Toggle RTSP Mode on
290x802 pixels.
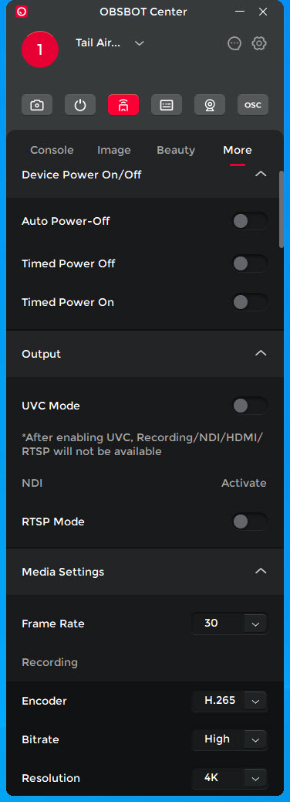[x=250, y=522]
